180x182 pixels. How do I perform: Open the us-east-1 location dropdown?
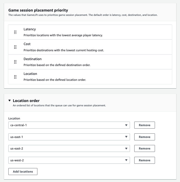(x=69, y=137)
